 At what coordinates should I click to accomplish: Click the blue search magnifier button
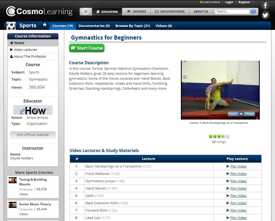pyautogui.click(x=253, y=12)
